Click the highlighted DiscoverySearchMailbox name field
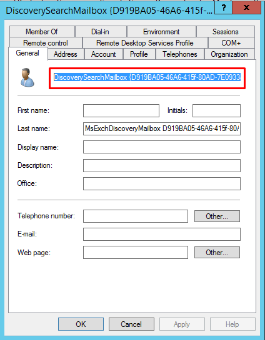265x340 pixels. (147, 77)
